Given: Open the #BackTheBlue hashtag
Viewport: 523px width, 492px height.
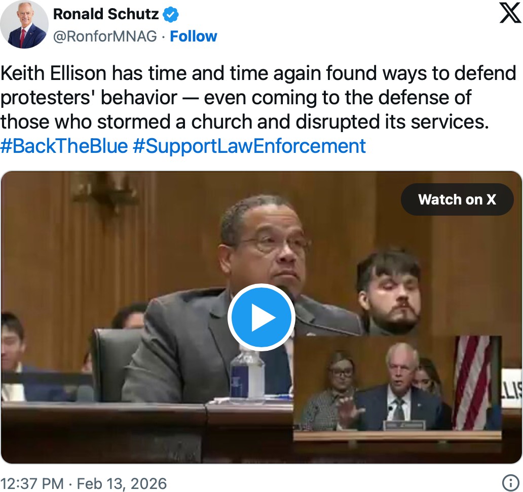Looking at the screenshot, I should click(x=64, y=146).
